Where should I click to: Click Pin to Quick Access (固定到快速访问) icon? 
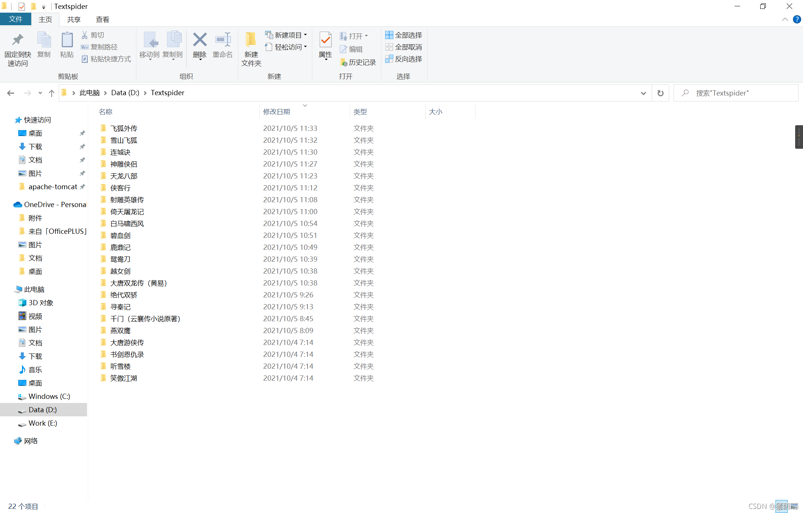tap(17, 40)
